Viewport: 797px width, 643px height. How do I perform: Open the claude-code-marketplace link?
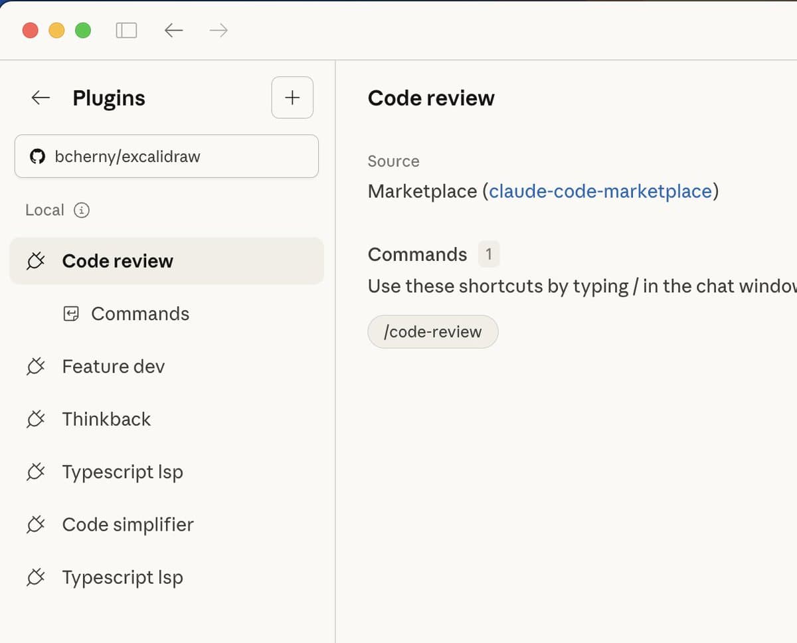pyautogui.click(x=600, y=191)
